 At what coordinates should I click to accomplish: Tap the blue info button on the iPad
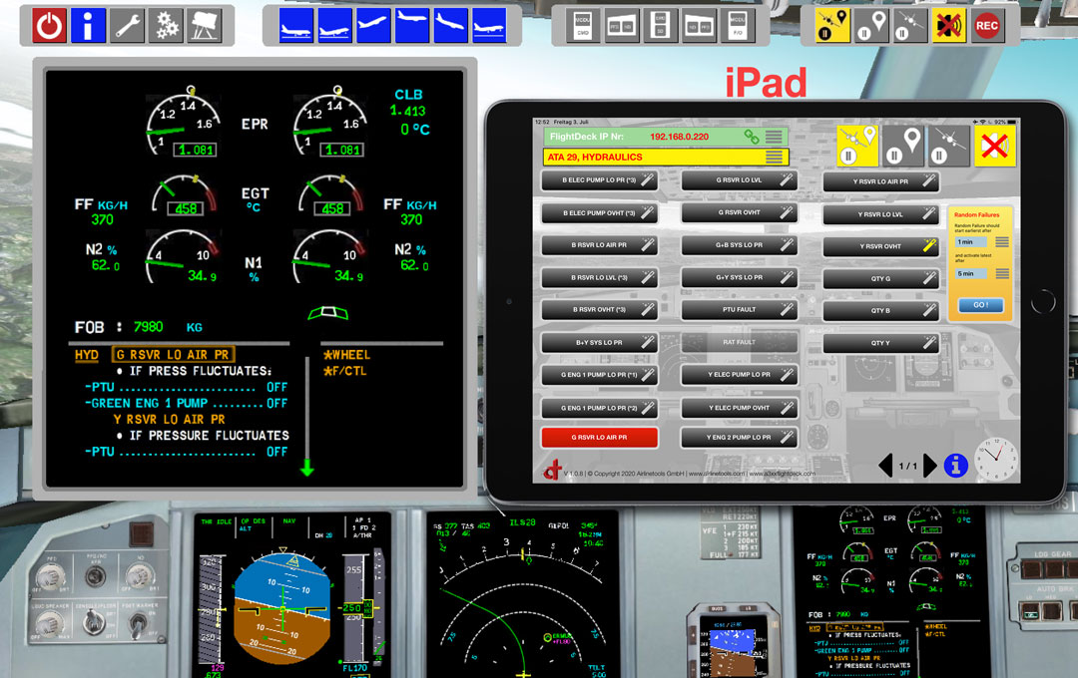955,465
